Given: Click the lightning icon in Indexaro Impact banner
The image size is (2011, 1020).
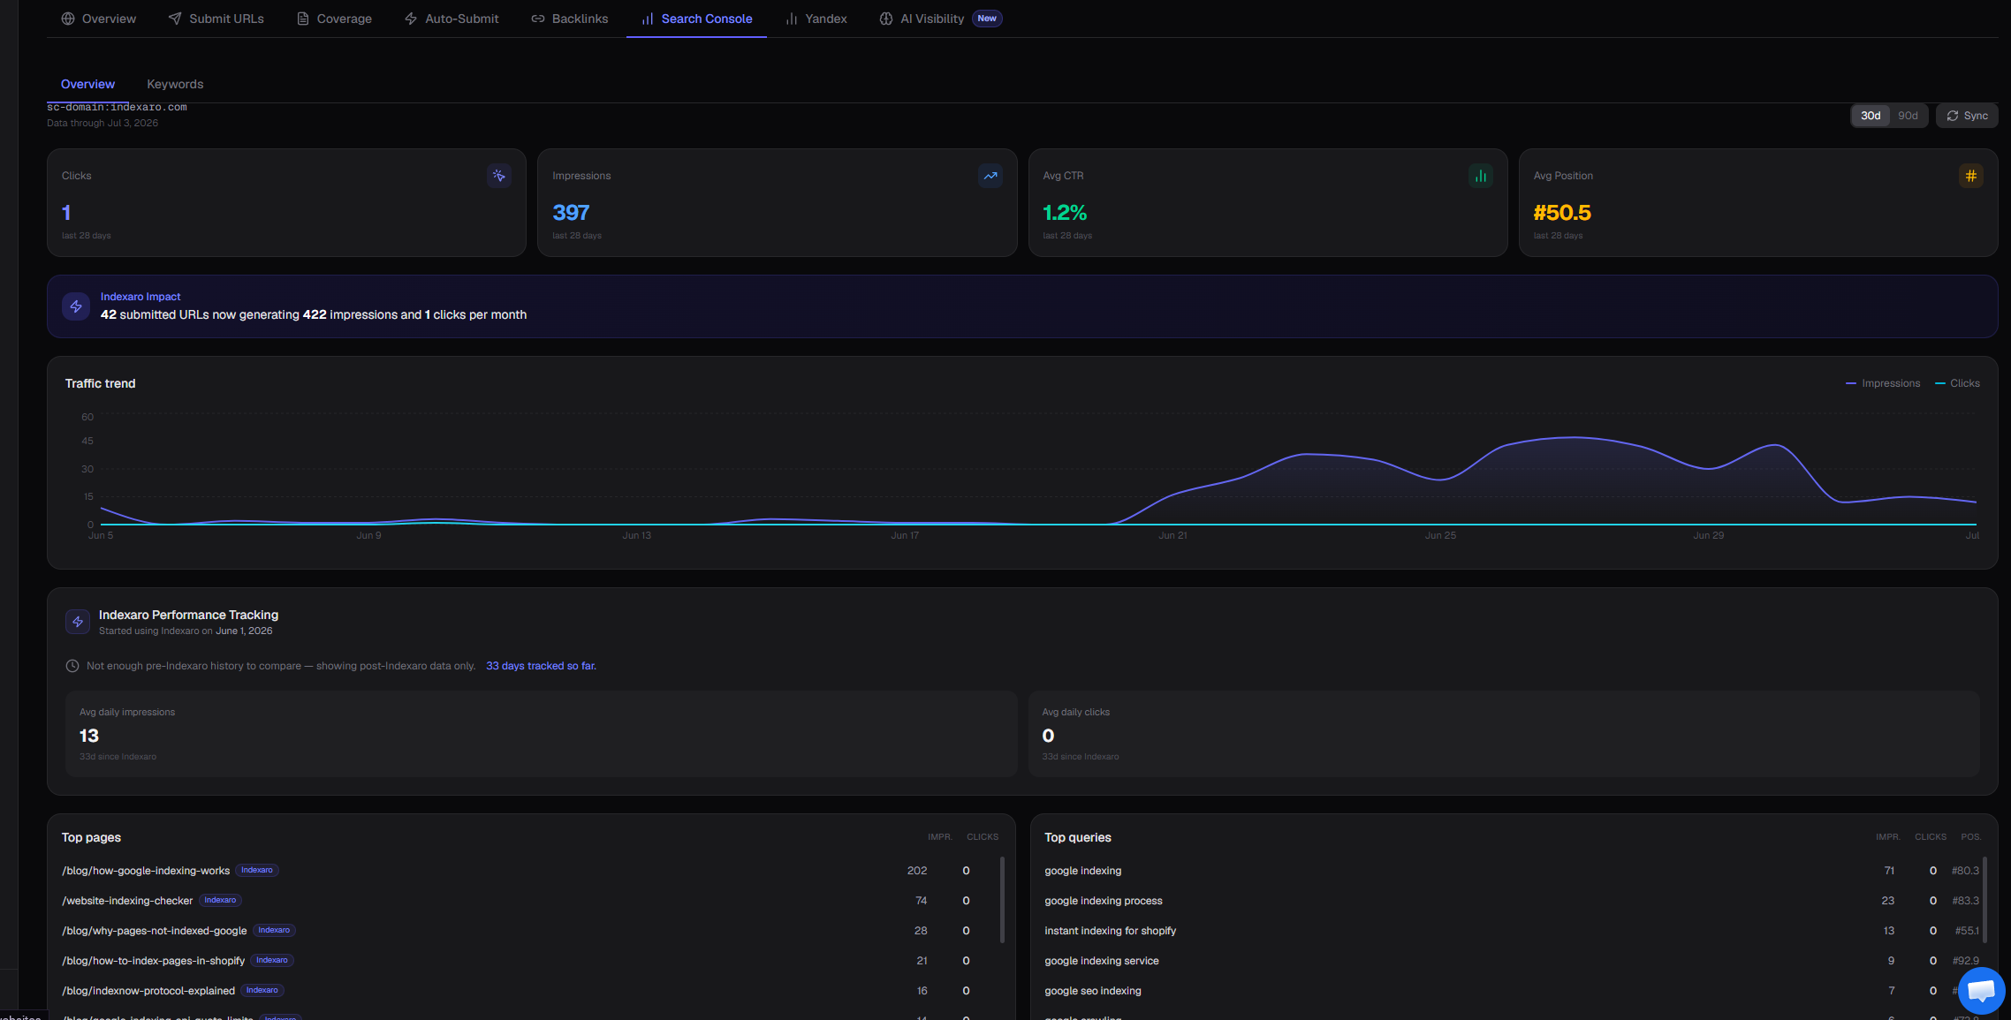Looking at the screenshot, I should (x=76, y=306).
